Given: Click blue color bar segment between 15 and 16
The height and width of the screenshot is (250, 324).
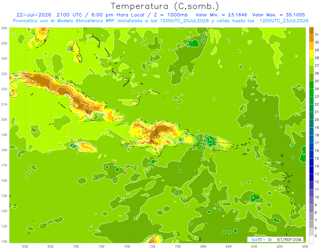Looking at the screenshot, I should [311, 155].
